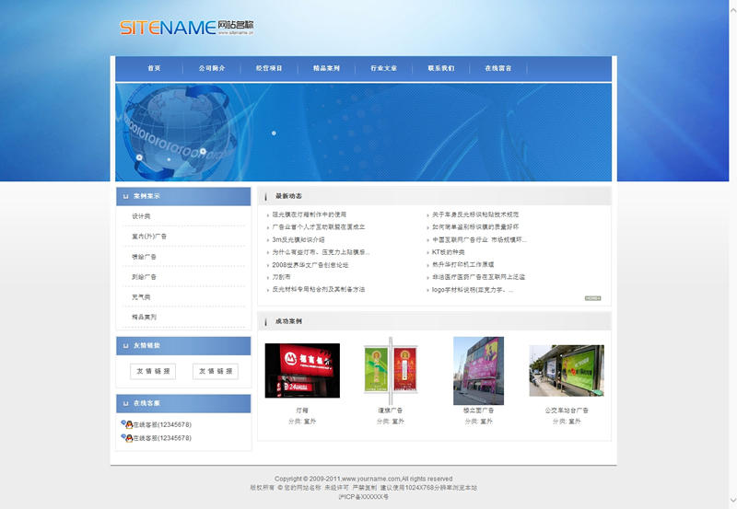Select the 喷绘广告 sidebar category
This screenshot has height=509, width=737.
[x=144, y=257]
